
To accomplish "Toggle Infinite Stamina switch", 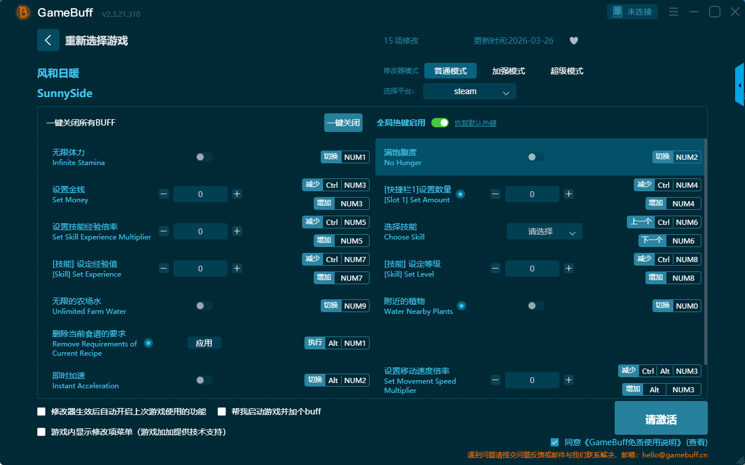I will click(204, 157).
